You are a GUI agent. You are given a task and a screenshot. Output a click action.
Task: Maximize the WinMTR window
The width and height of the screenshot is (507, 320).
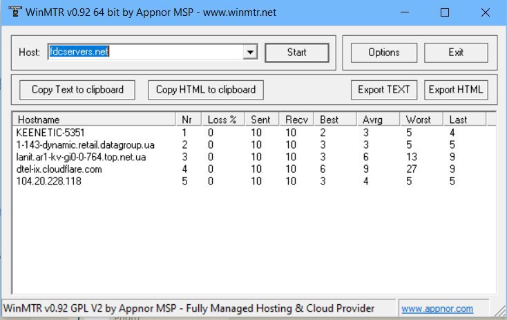click(445, 12)
